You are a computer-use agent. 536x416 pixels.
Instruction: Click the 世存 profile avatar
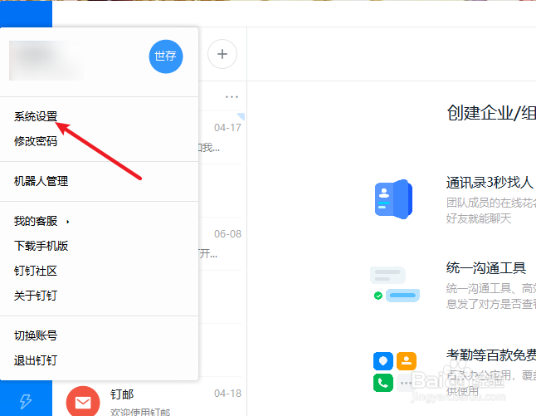pyautogui.click(x=166, y=56)
